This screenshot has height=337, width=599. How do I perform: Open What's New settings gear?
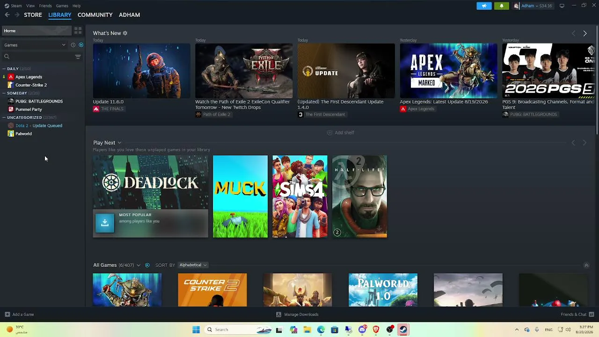click(x=125, y=33)
